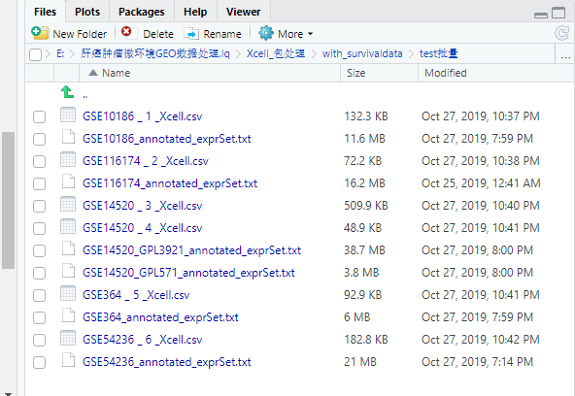Screen dimensions: 575x396
Task: Click the New Folder icon
Action: [x=40, y=33]
